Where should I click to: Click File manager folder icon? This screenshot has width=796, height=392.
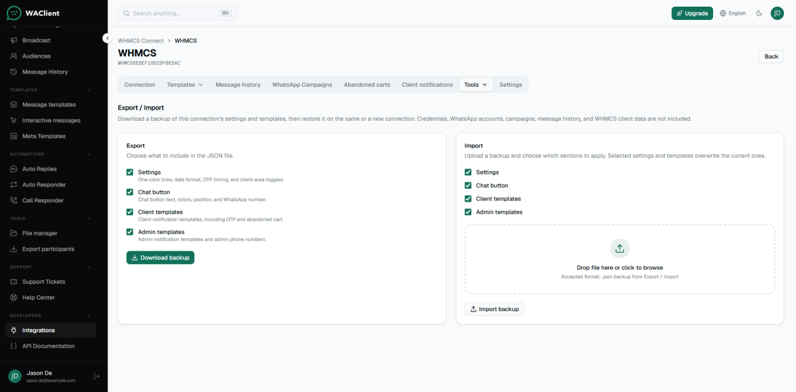point(14,233)
